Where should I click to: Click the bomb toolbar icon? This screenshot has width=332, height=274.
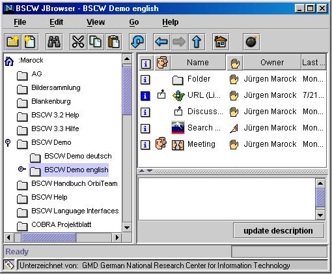[x=251, y=42]
